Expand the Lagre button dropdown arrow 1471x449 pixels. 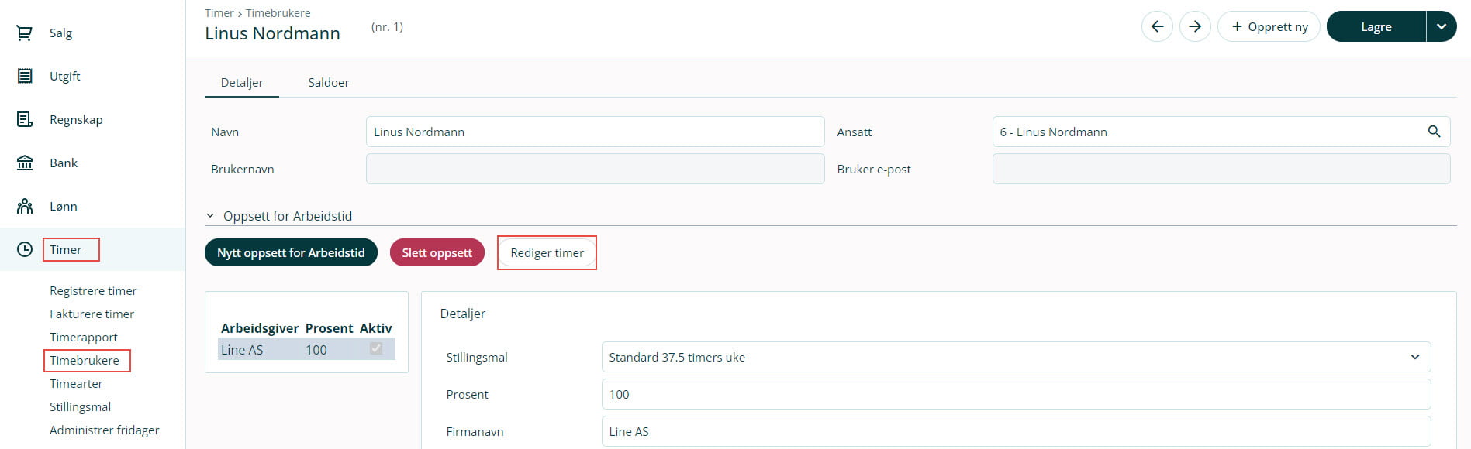(1441, 27)
